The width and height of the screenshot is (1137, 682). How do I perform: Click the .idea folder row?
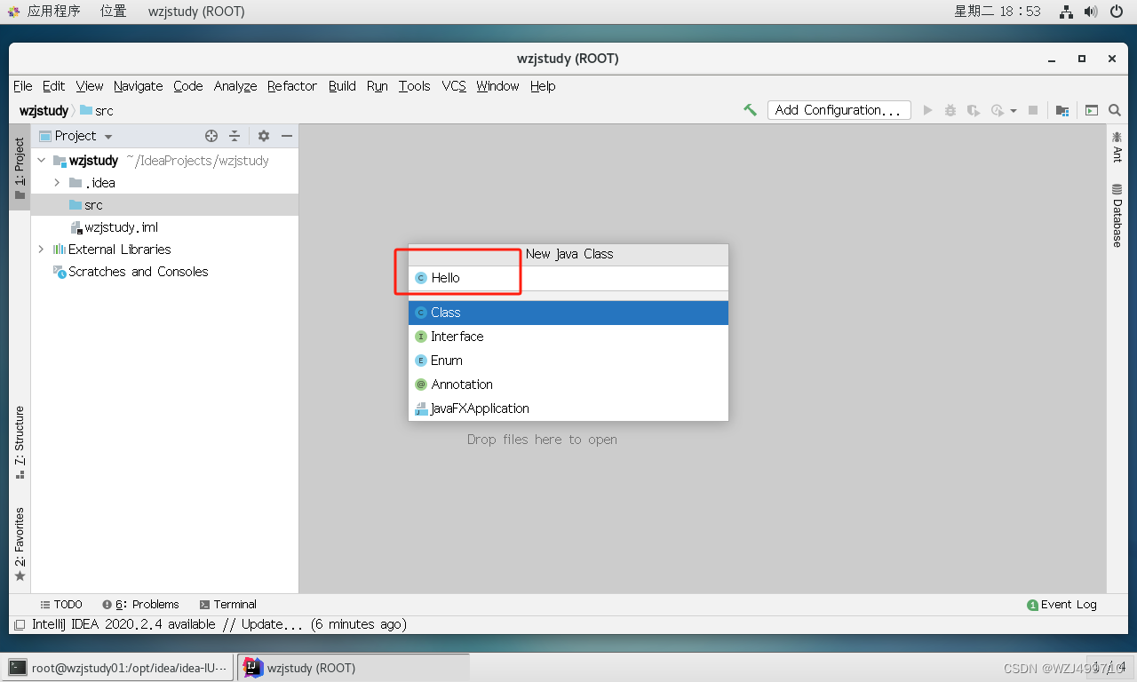coord(165,183)
